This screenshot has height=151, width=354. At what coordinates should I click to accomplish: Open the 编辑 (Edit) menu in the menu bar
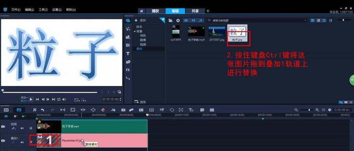(x=30, y=10)
